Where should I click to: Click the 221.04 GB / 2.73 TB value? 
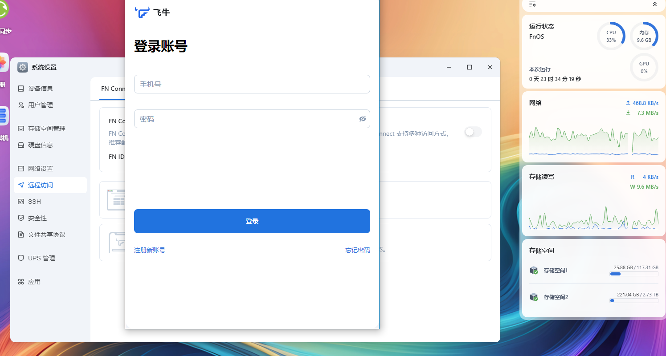click(638, 294)
